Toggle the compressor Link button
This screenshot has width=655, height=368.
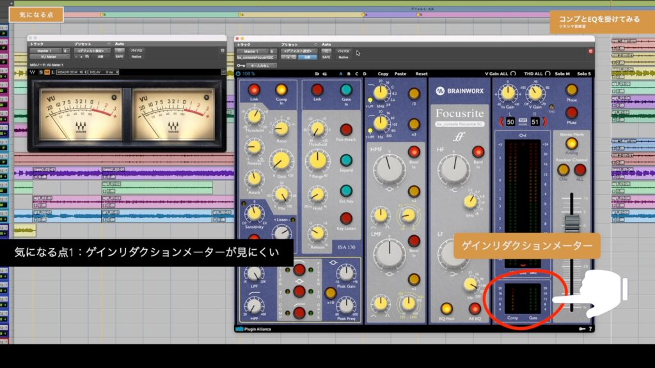(x=254, y=89)
